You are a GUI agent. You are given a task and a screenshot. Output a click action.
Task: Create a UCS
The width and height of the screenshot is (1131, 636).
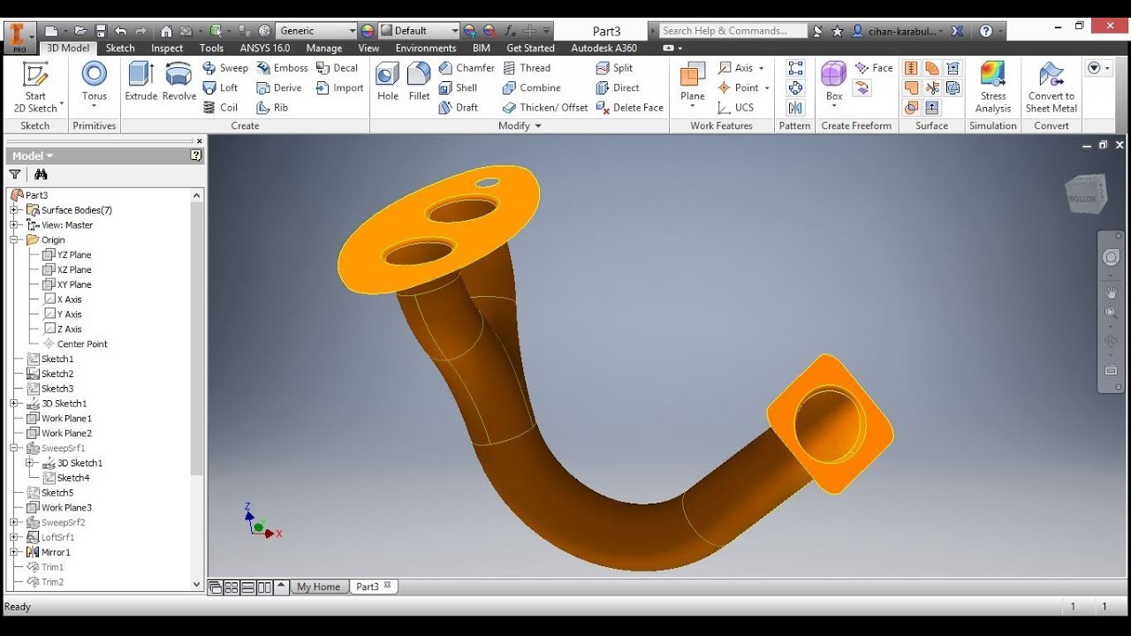pos(736,108)
